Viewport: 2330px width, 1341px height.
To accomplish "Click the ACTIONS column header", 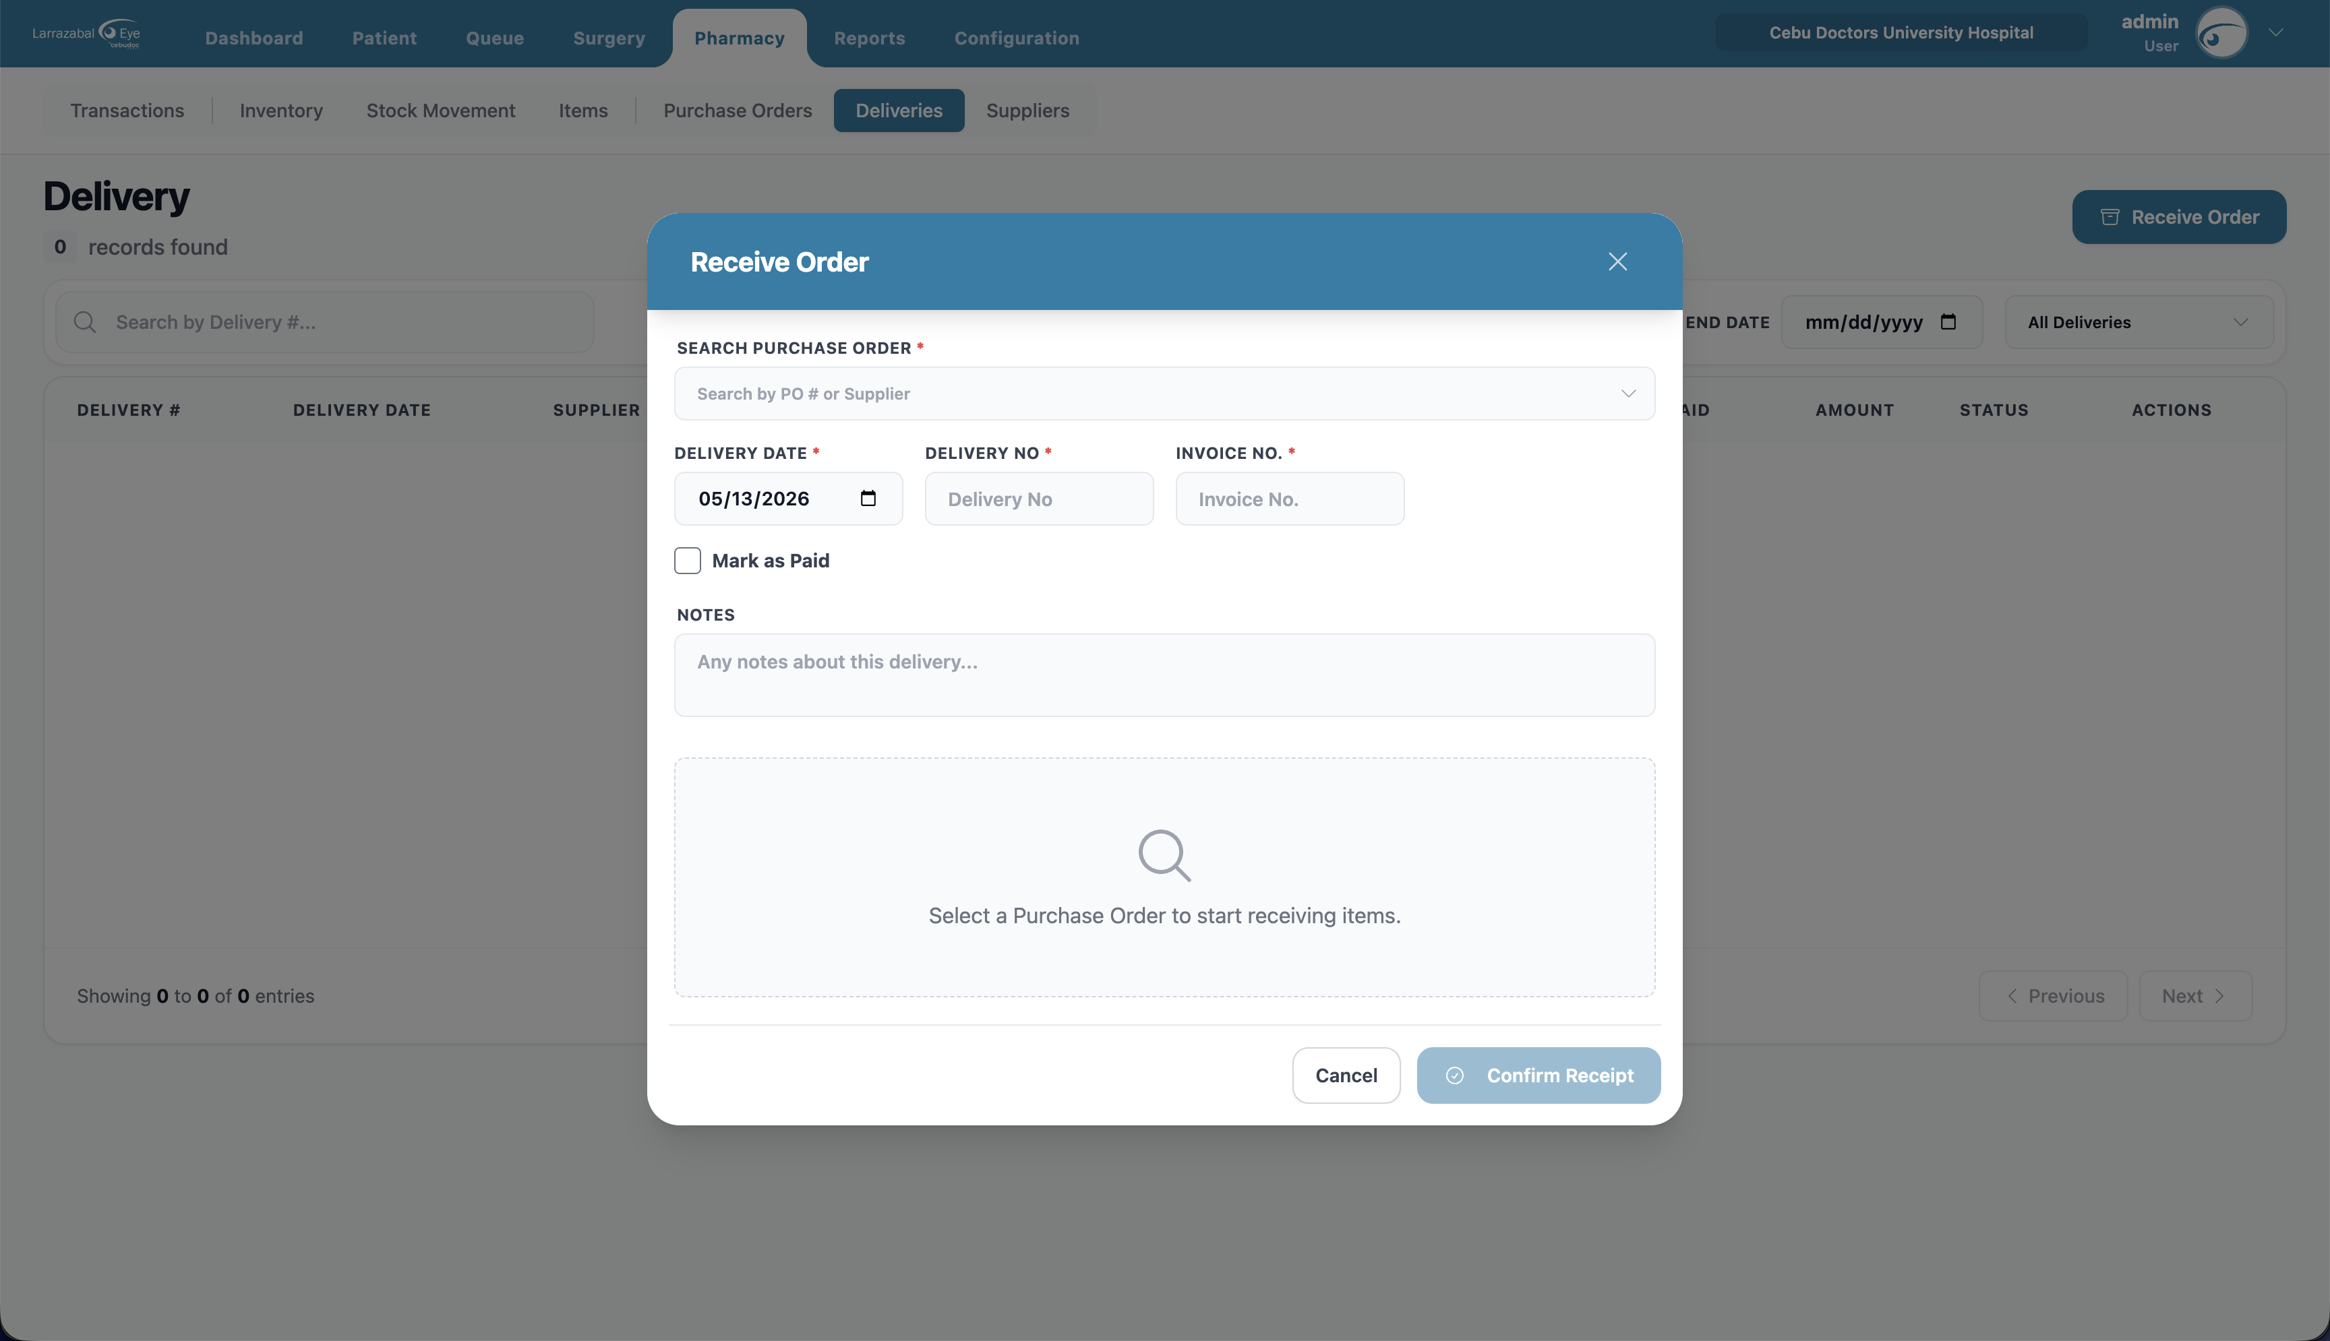I will tap(2171, 410).
